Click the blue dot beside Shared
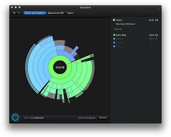171x137 pixels. click(114, 39)
